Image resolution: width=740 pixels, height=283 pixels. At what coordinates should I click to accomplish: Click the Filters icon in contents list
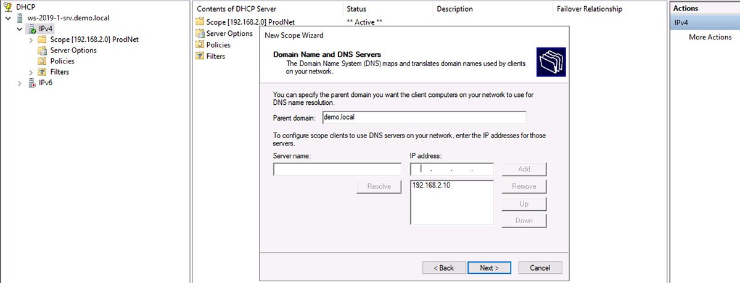tap(200, 56)
